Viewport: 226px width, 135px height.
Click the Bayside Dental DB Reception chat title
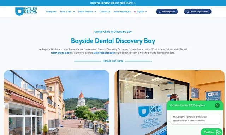(x=188, y=105)
